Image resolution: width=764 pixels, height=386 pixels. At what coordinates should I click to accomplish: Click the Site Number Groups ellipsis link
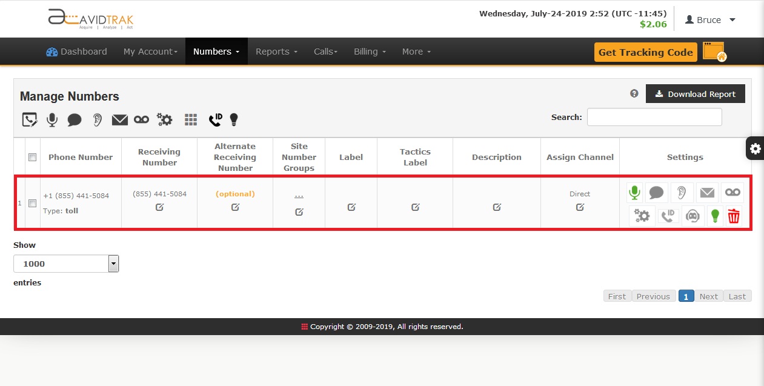click(299, 195)
